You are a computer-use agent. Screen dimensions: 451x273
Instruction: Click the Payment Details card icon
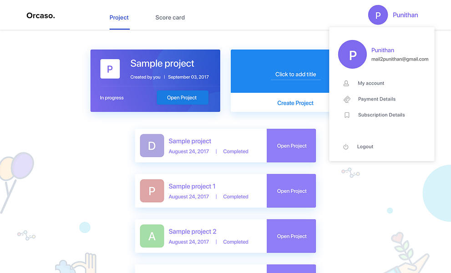(347, 99)
